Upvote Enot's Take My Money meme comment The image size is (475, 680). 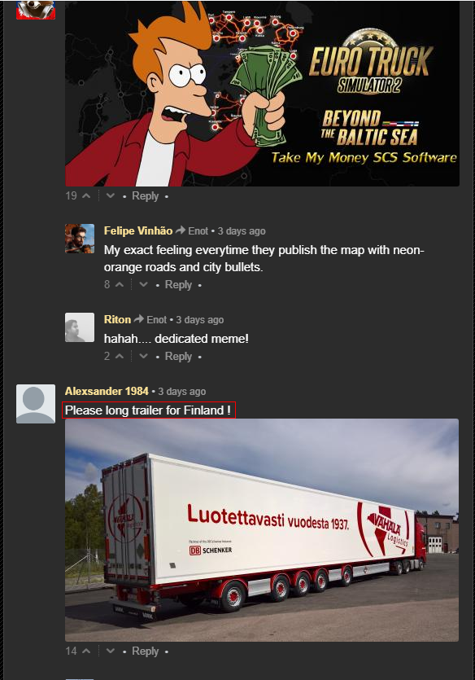pos(86,196)
